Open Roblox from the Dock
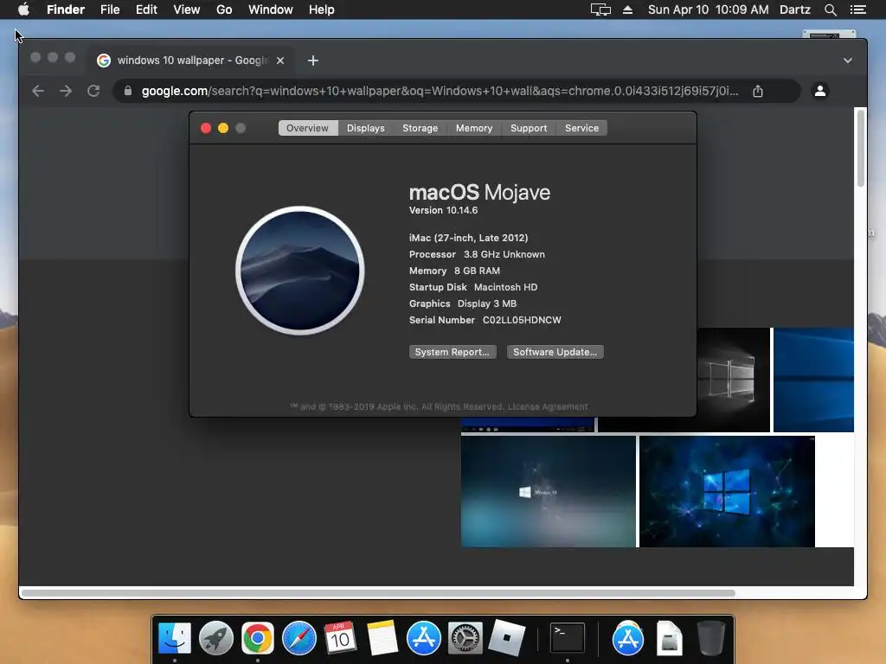Viewport: 886px width, 664px height. 506,639
